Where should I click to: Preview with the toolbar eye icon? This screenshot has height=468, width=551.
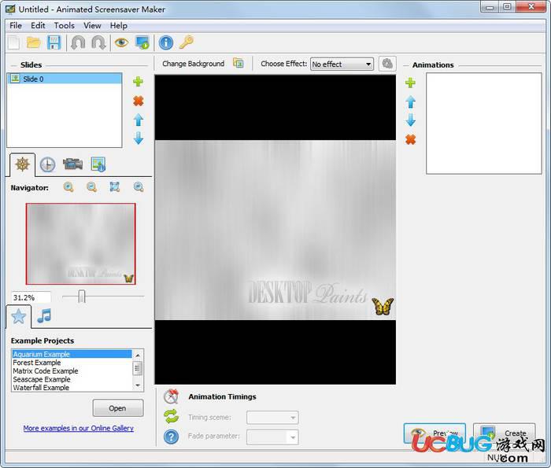[121, 42]
